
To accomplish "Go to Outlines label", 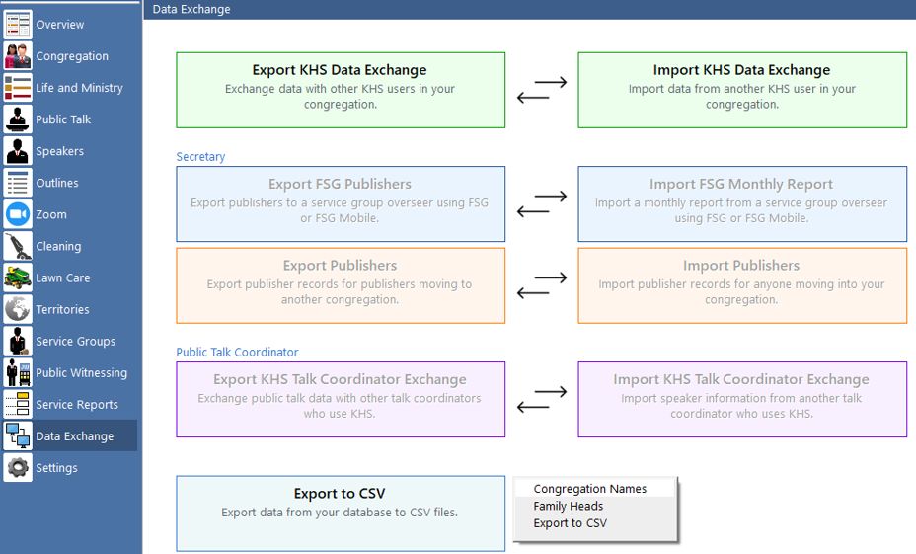I will click(x=56, y=183).
